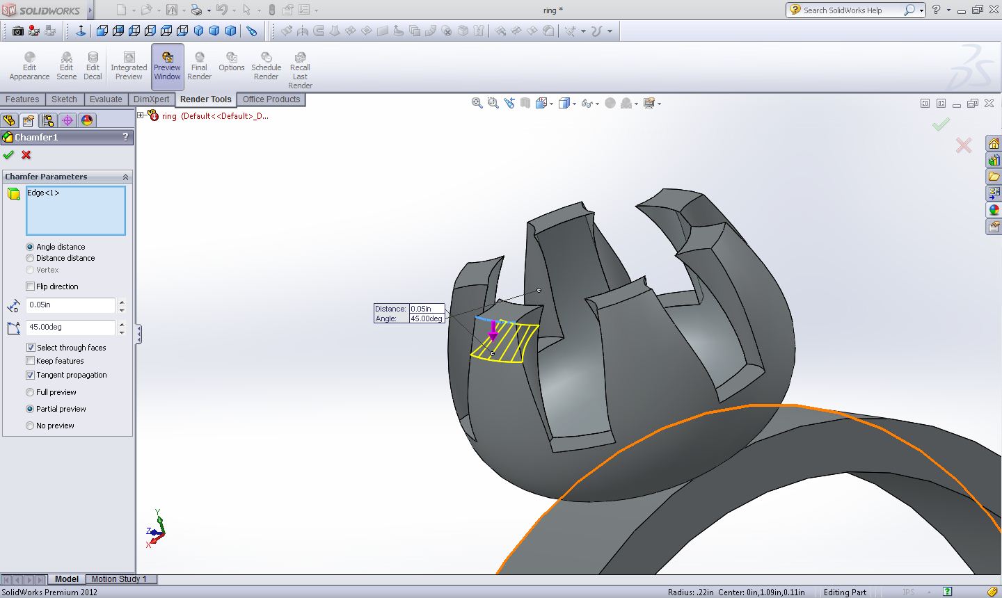Screen dimensions: 1002x598
Task: Enable the Flip direction checkbox
Action: [x=30, y=286]
